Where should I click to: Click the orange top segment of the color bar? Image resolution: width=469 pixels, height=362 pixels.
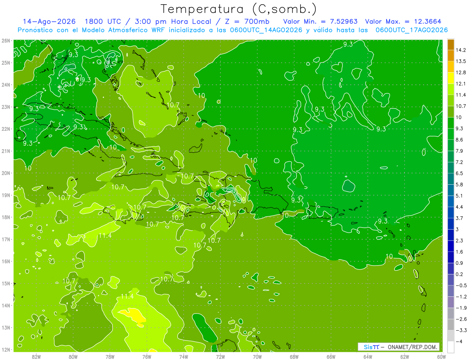pos(451,44)
